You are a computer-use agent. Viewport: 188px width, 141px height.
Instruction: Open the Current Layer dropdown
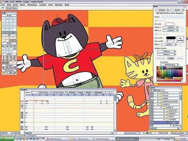132,133
